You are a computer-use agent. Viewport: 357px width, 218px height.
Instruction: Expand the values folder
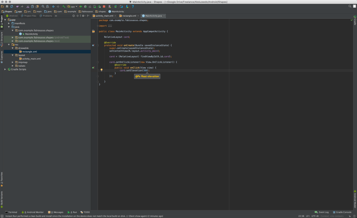coord(13,66)
